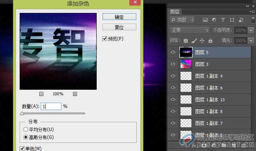The width and height of the screenshot is (256, 151).
Task: Lock transparent pixels in the layers panel
Action: [x=186, y=40]
